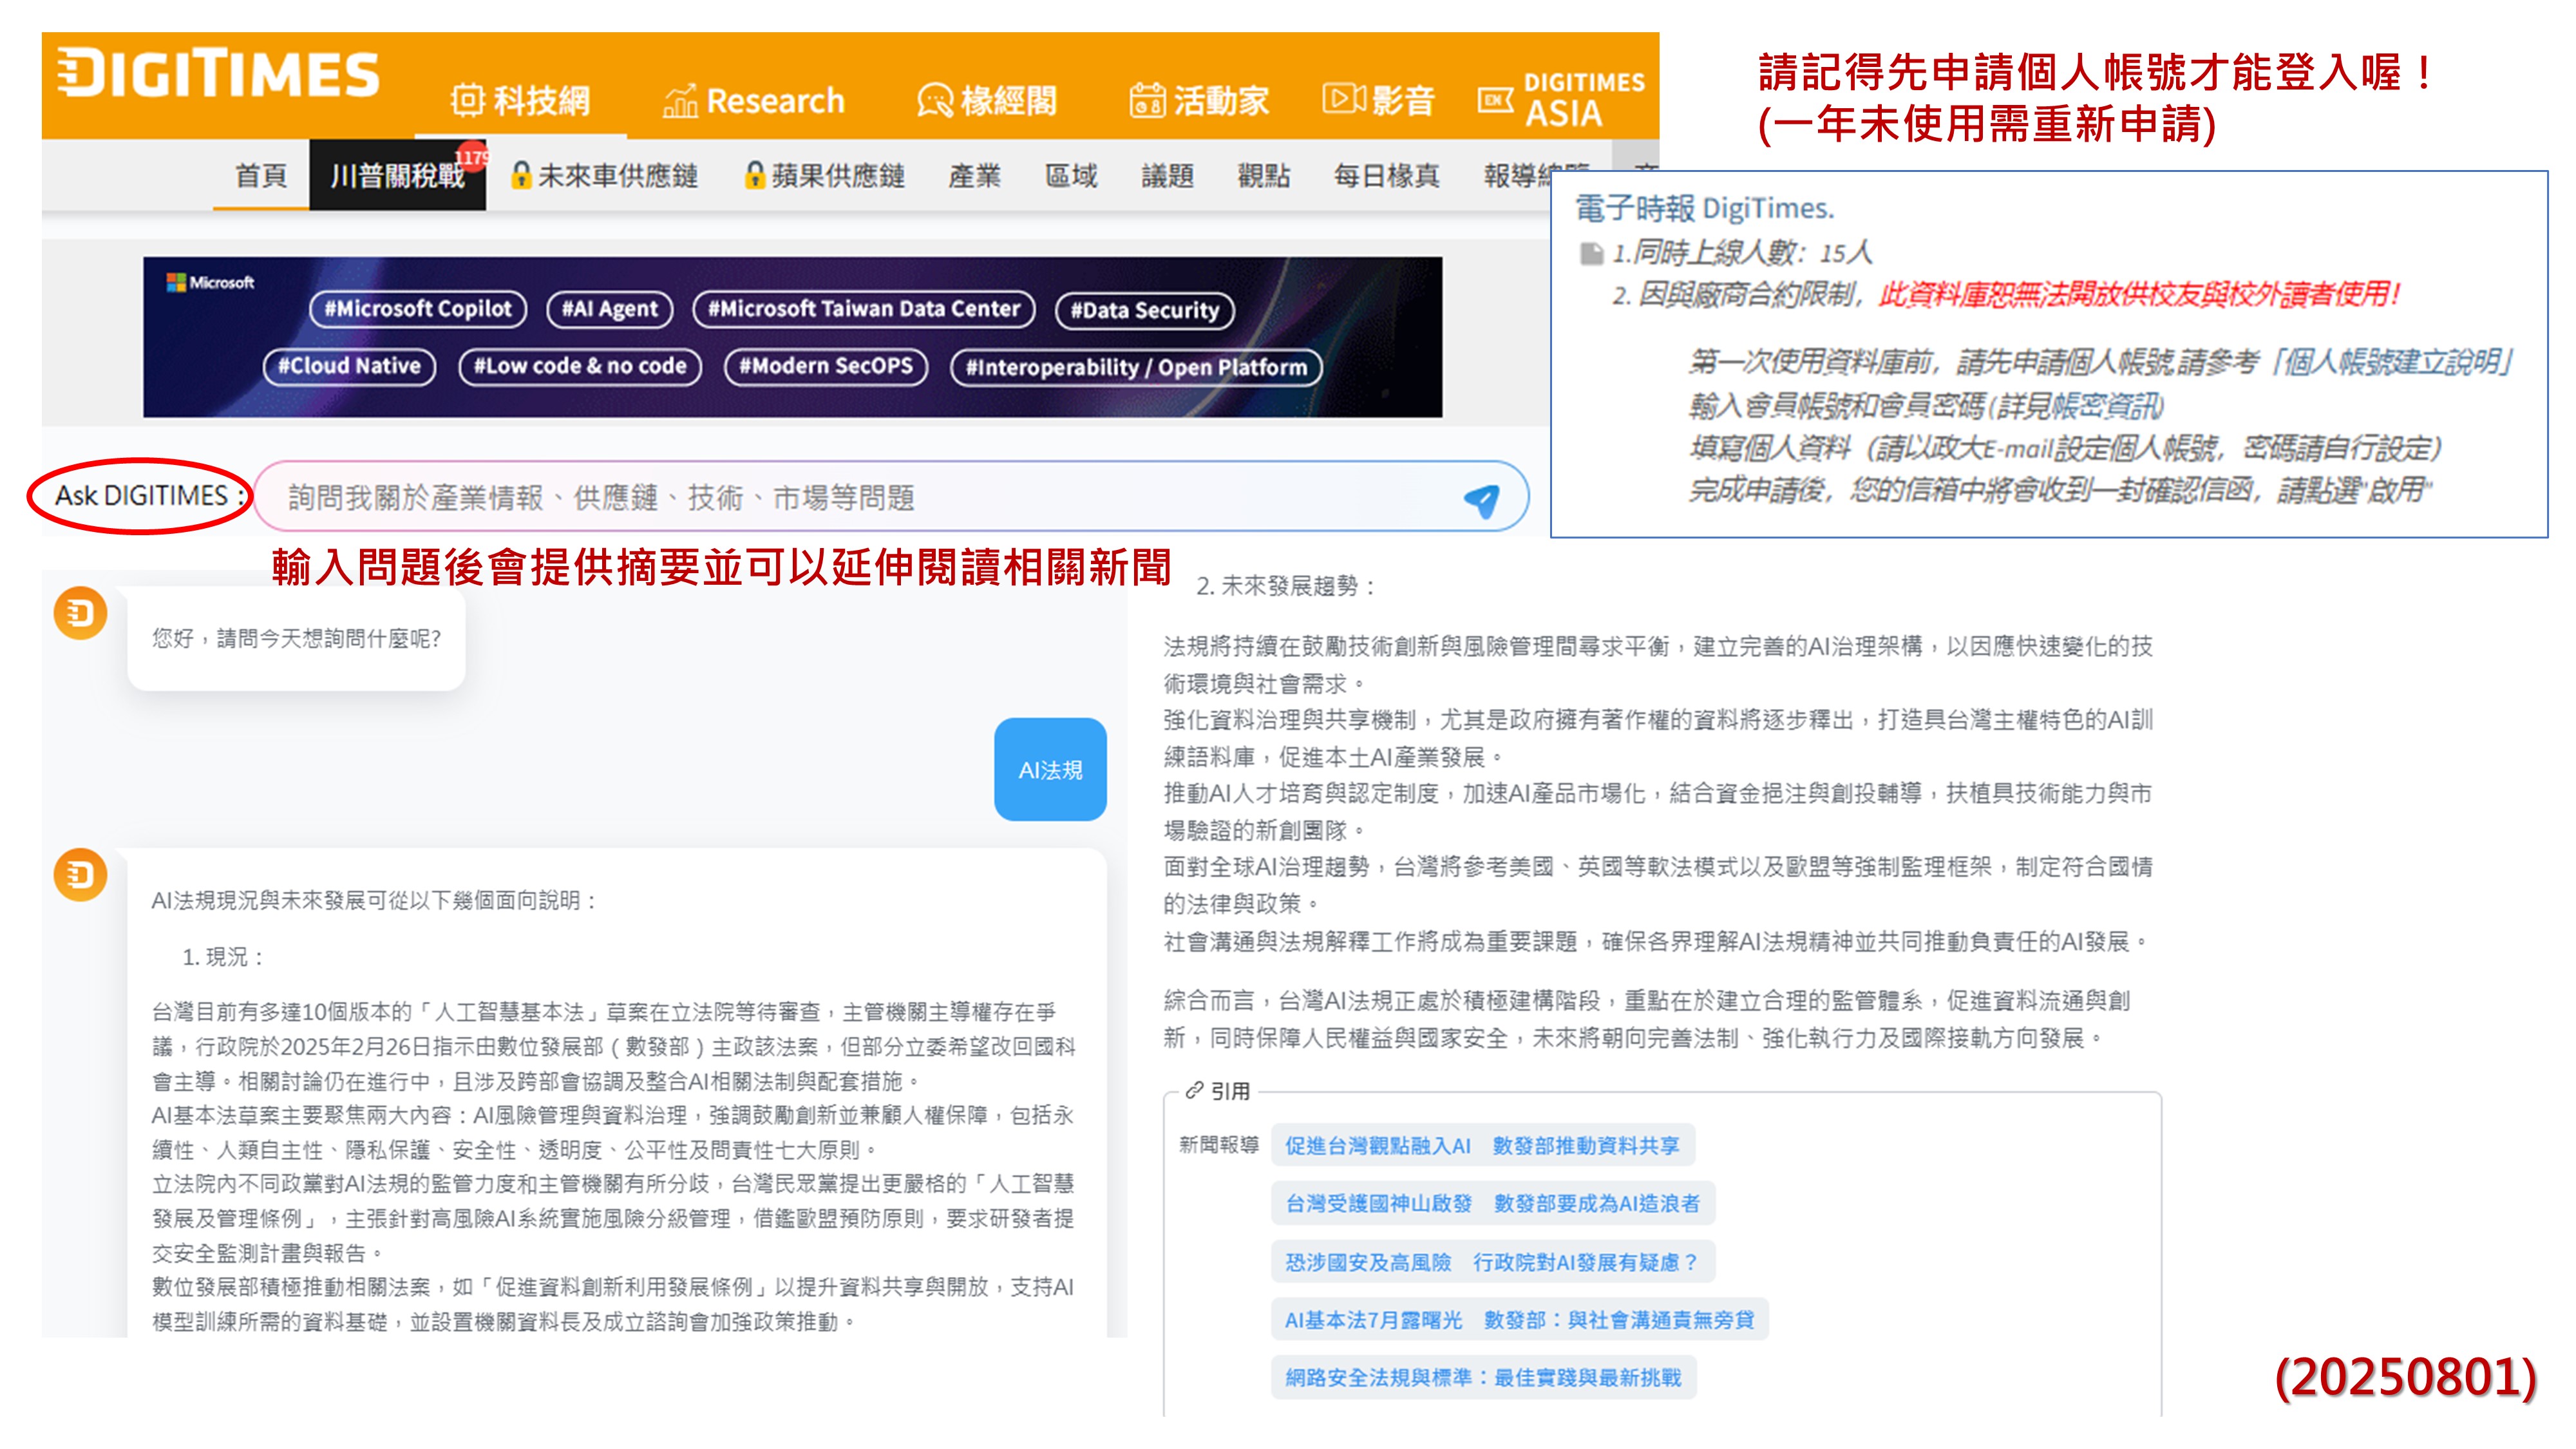Open the 活動家 calendar icon

click(1147, 101)
